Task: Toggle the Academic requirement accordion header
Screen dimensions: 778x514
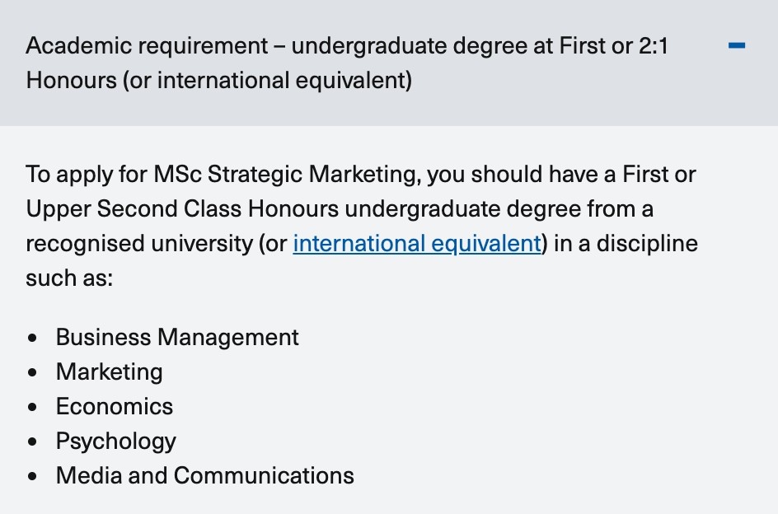Action: pyautogui.click(x=389, y=63)
